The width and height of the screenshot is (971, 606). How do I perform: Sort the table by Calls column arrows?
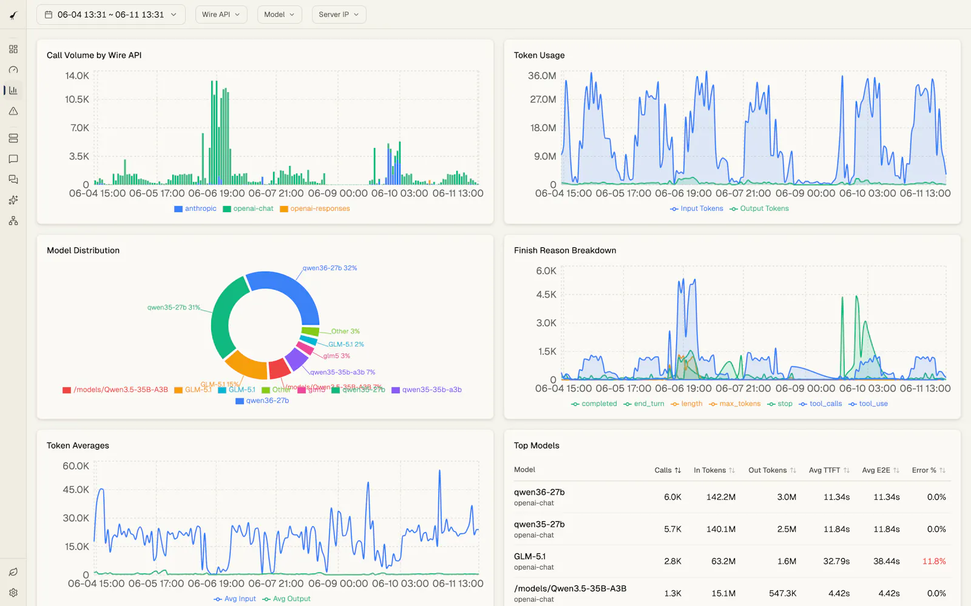[x=678, y=470]
